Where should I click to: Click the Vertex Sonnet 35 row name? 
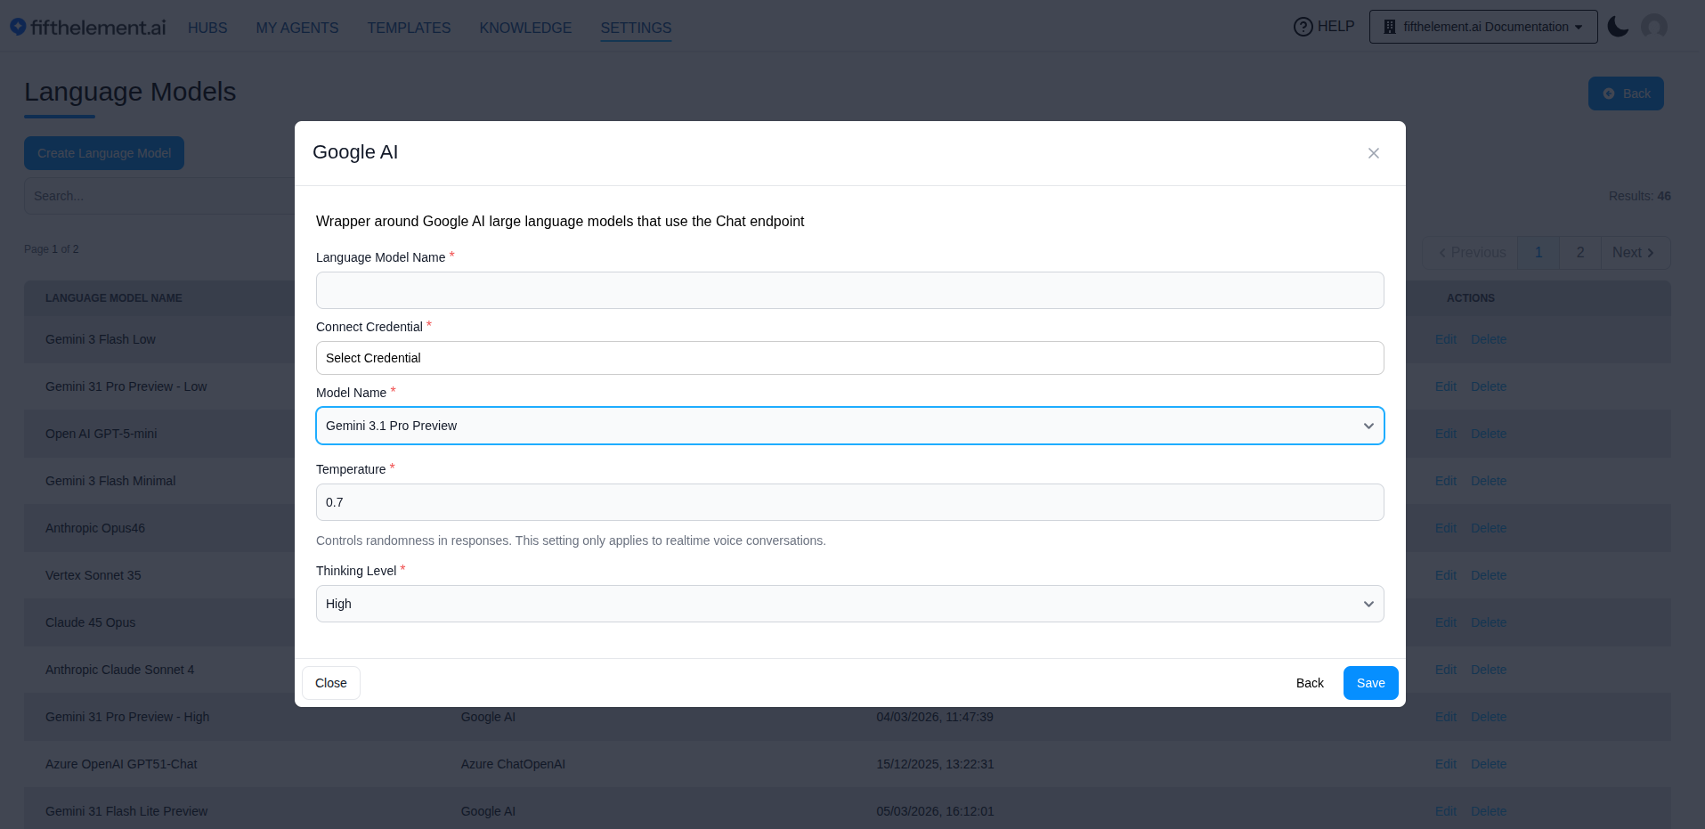93,575
